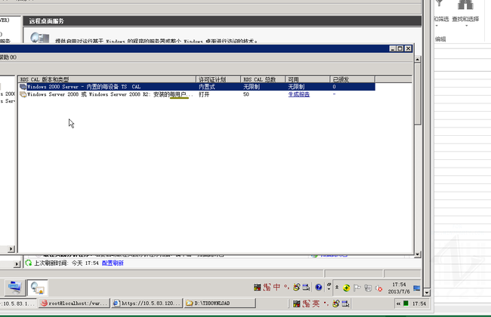Viewport: 491px width, 317px height.
Task: Open the white flag Action Center tray icon
Action: pyautogui.click(x=357, y=288)
